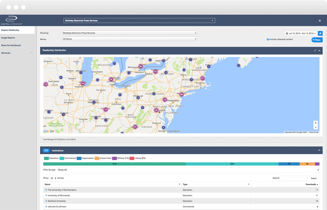This screenshot has width=327, height=210.
Task: Click the map cluster marker labeled 41
Action: pyautogui.click(x=135, y=127)
